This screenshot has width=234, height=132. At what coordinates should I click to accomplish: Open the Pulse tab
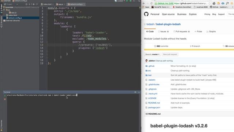(198, 32)
